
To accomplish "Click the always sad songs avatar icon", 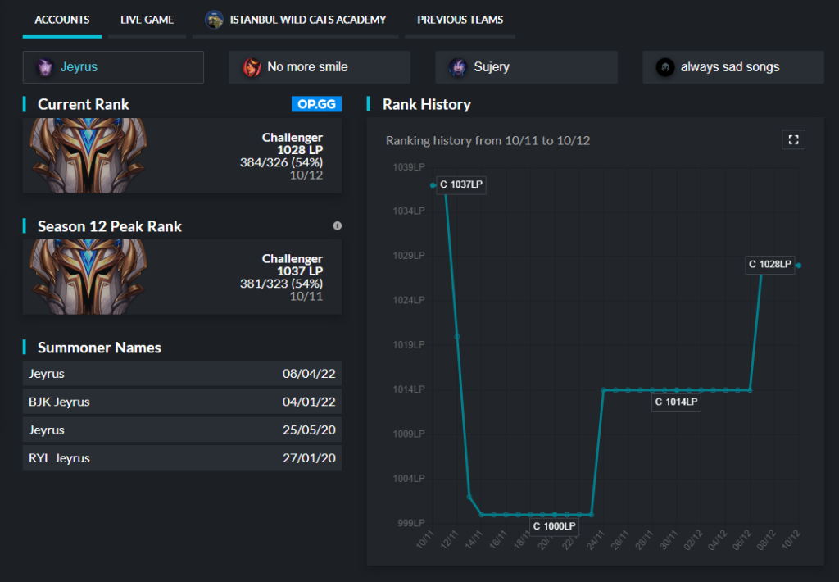I will [665, 67].
